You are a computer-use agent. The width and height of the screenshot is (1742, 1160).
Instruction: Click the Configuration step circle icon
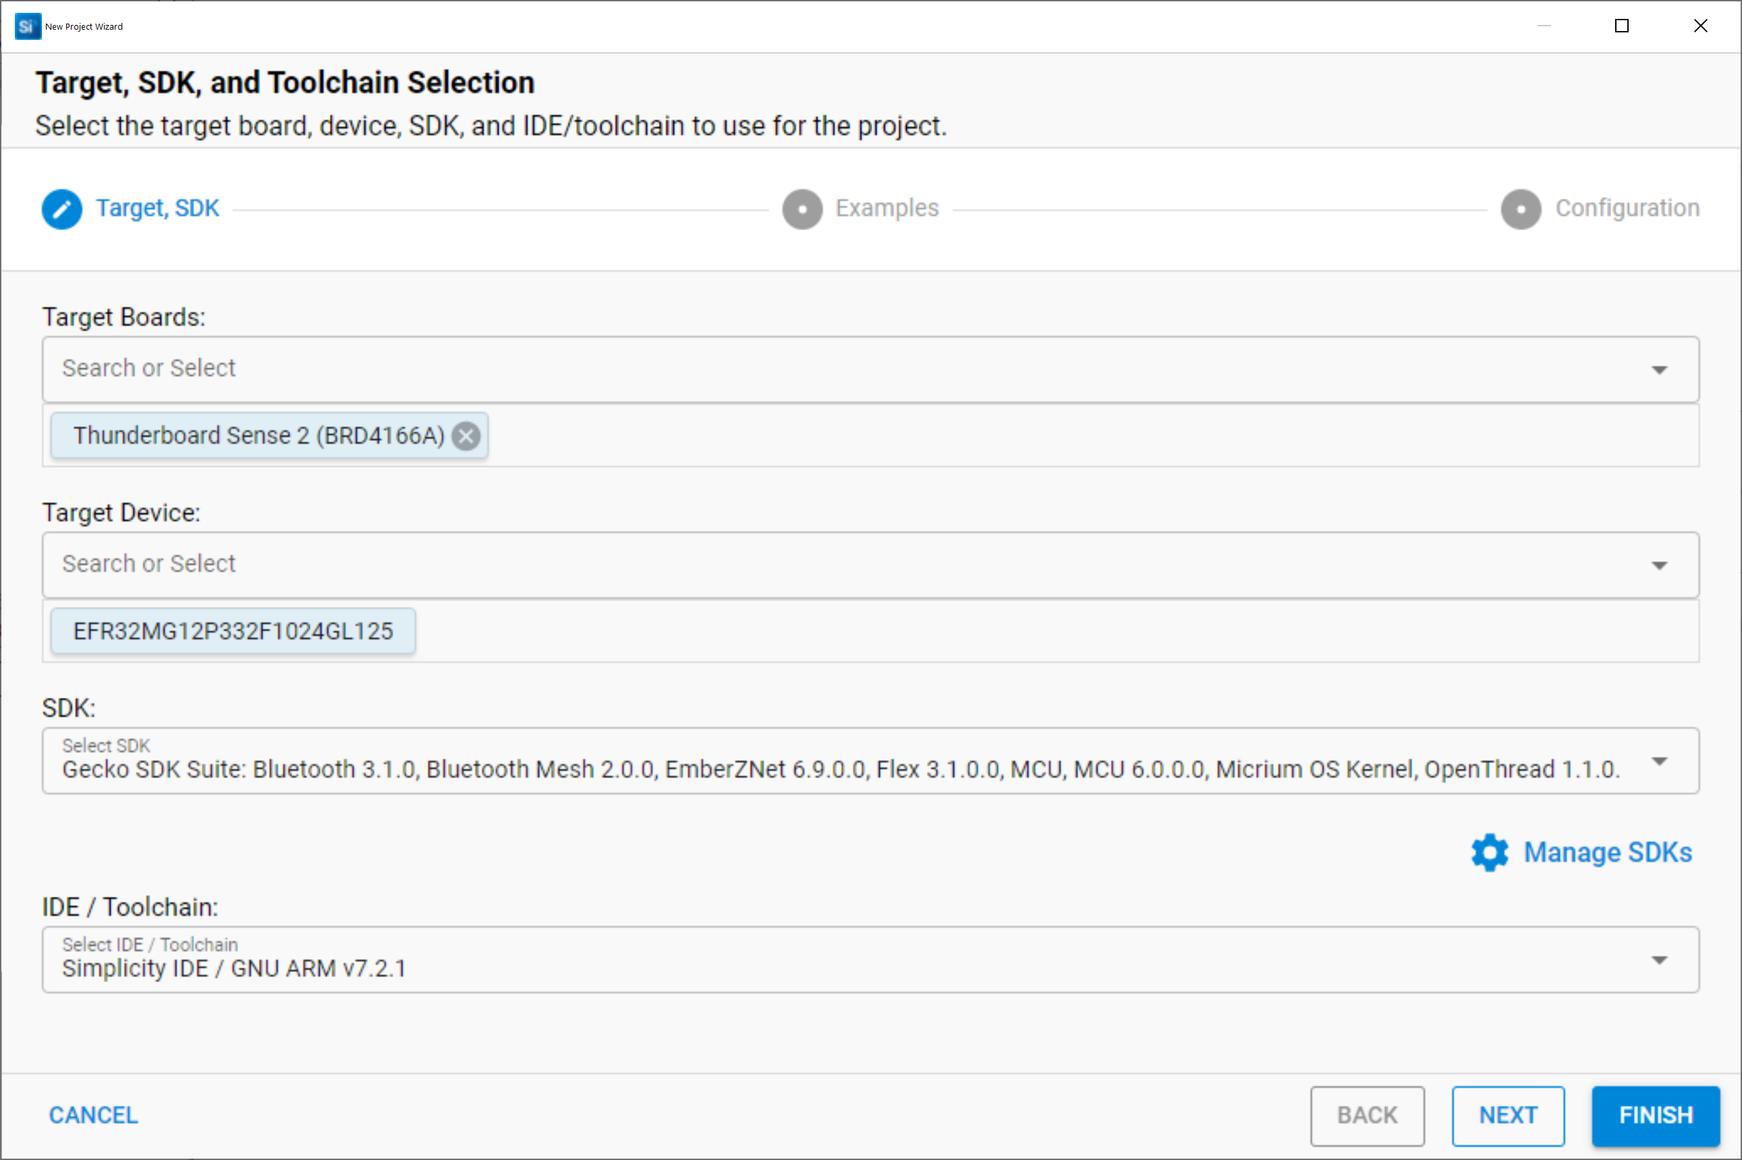(x=1521, y=209)
